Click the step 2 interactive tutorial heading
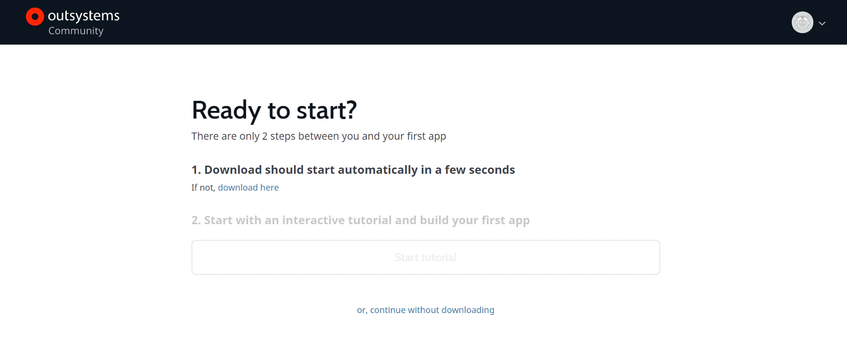This screenshot has width=847, height=362. (x=361, y=220)
